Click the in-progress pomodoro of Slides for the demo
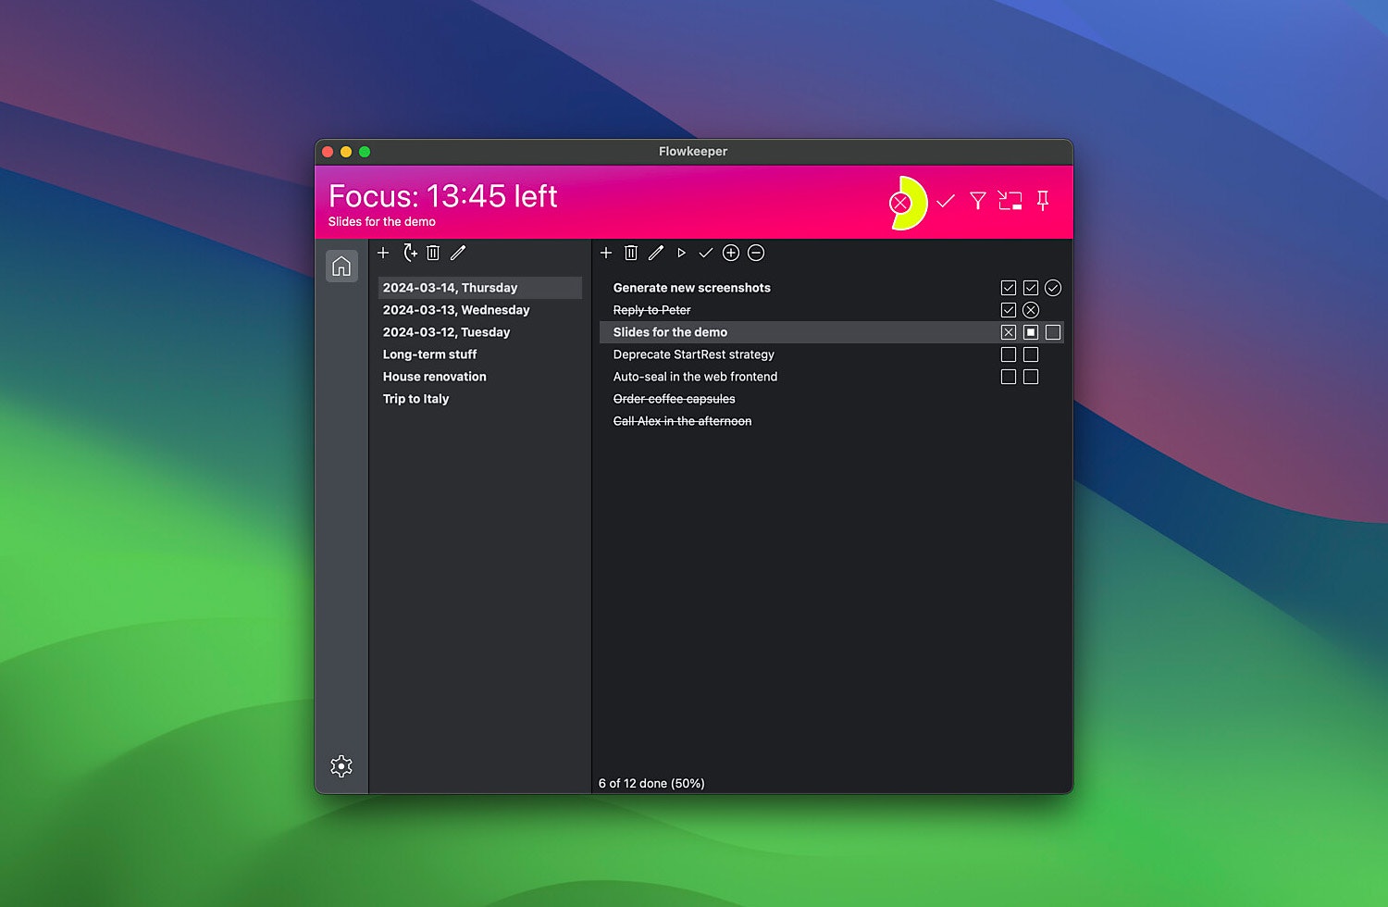Image resolution: width=1388 pixels, height=907 pixels. pyautogui.click(x=1031, y=332)
